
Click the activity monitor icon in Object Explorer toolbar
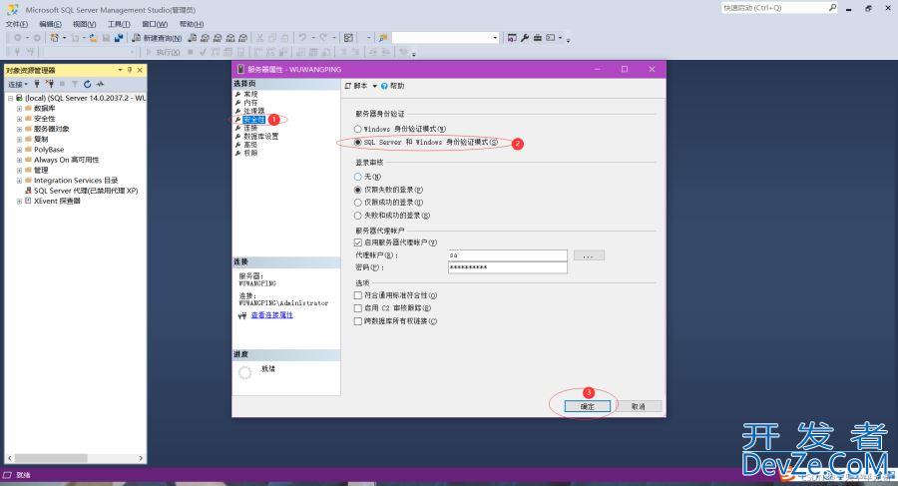click(100, 84)
